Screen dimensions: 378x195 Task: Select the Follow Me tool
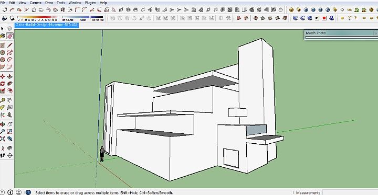pos(9,84)
